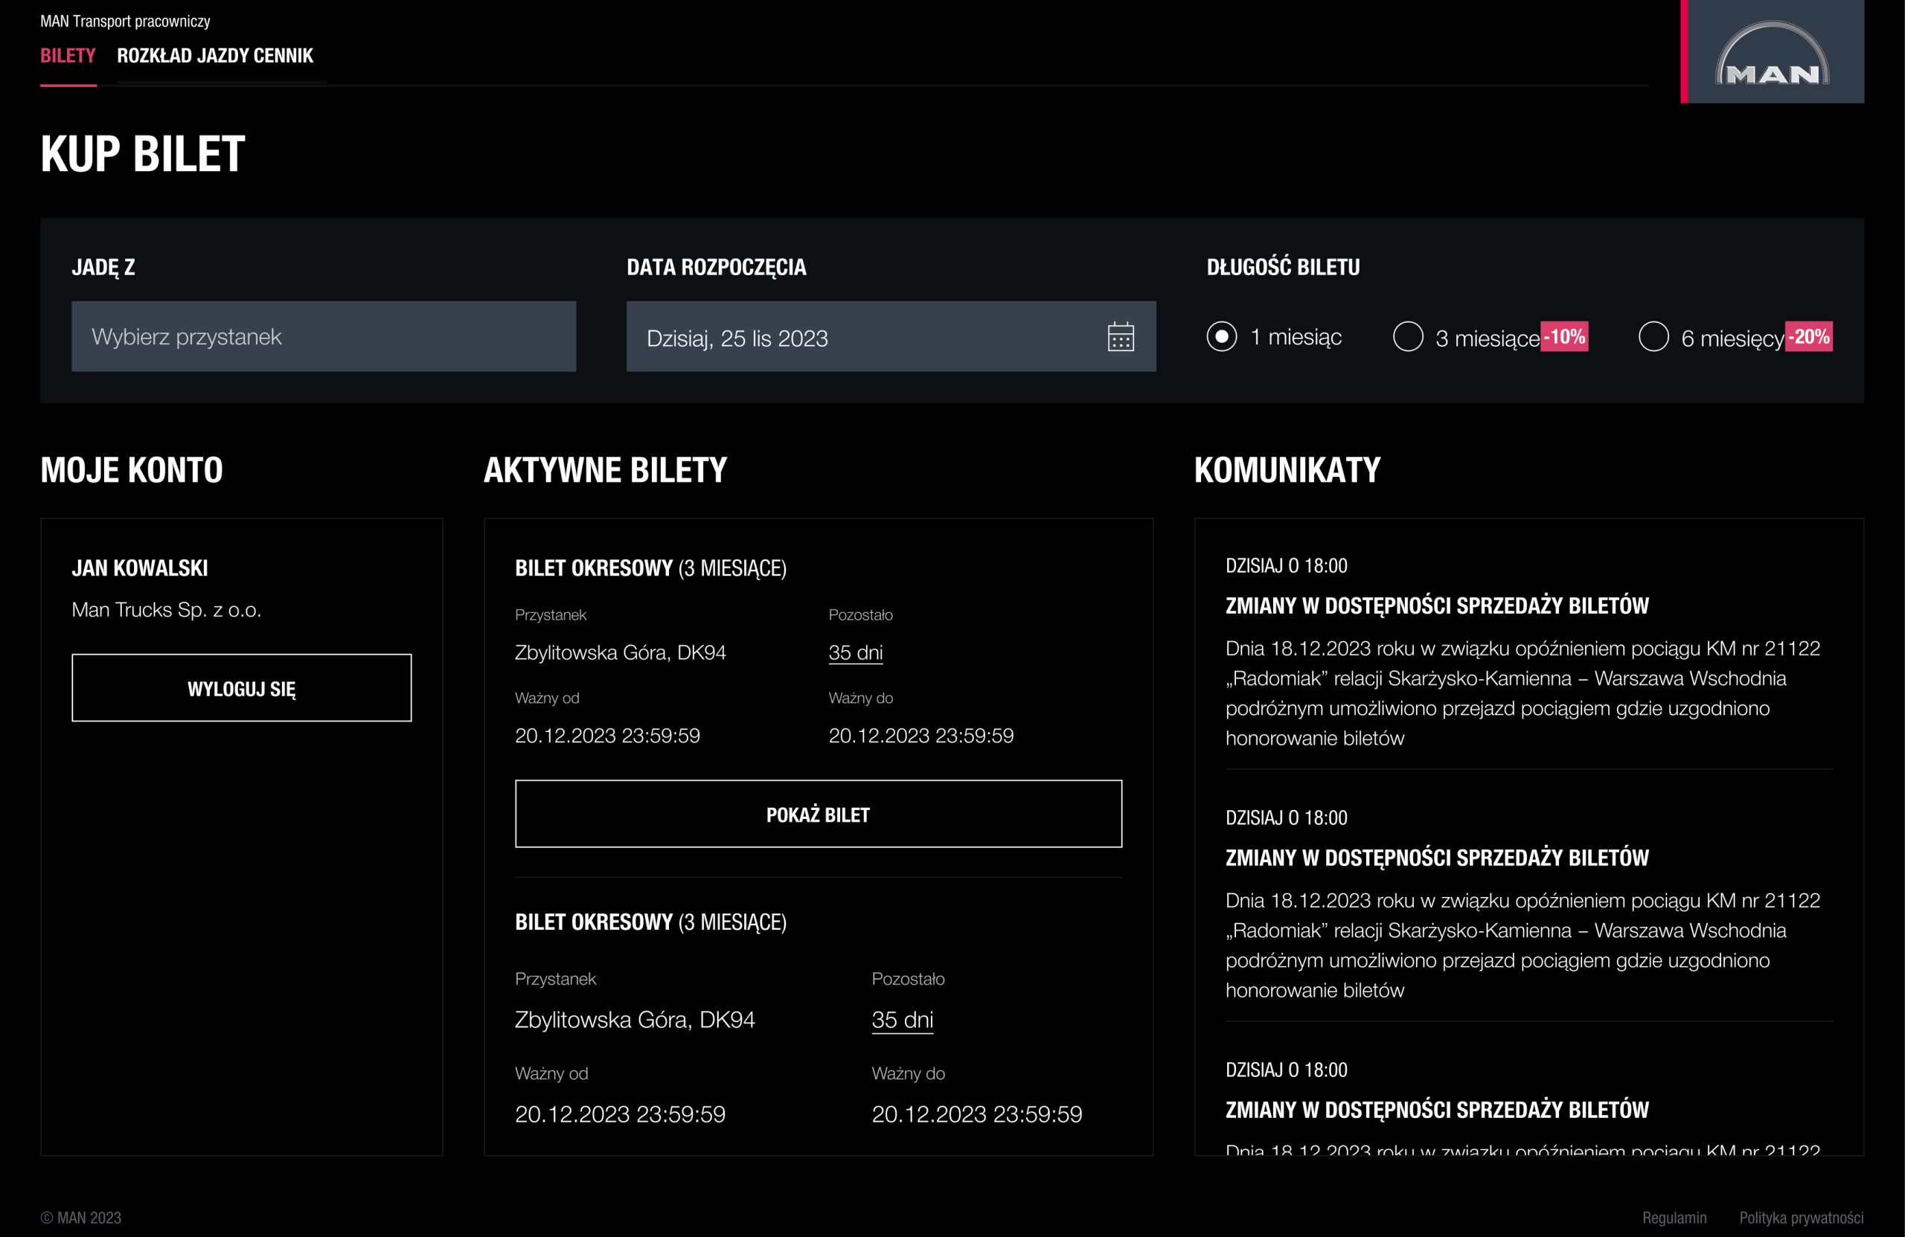
Task: Open the ROZKŁAD JAZDY tab
Action: (x=182, y=56)
